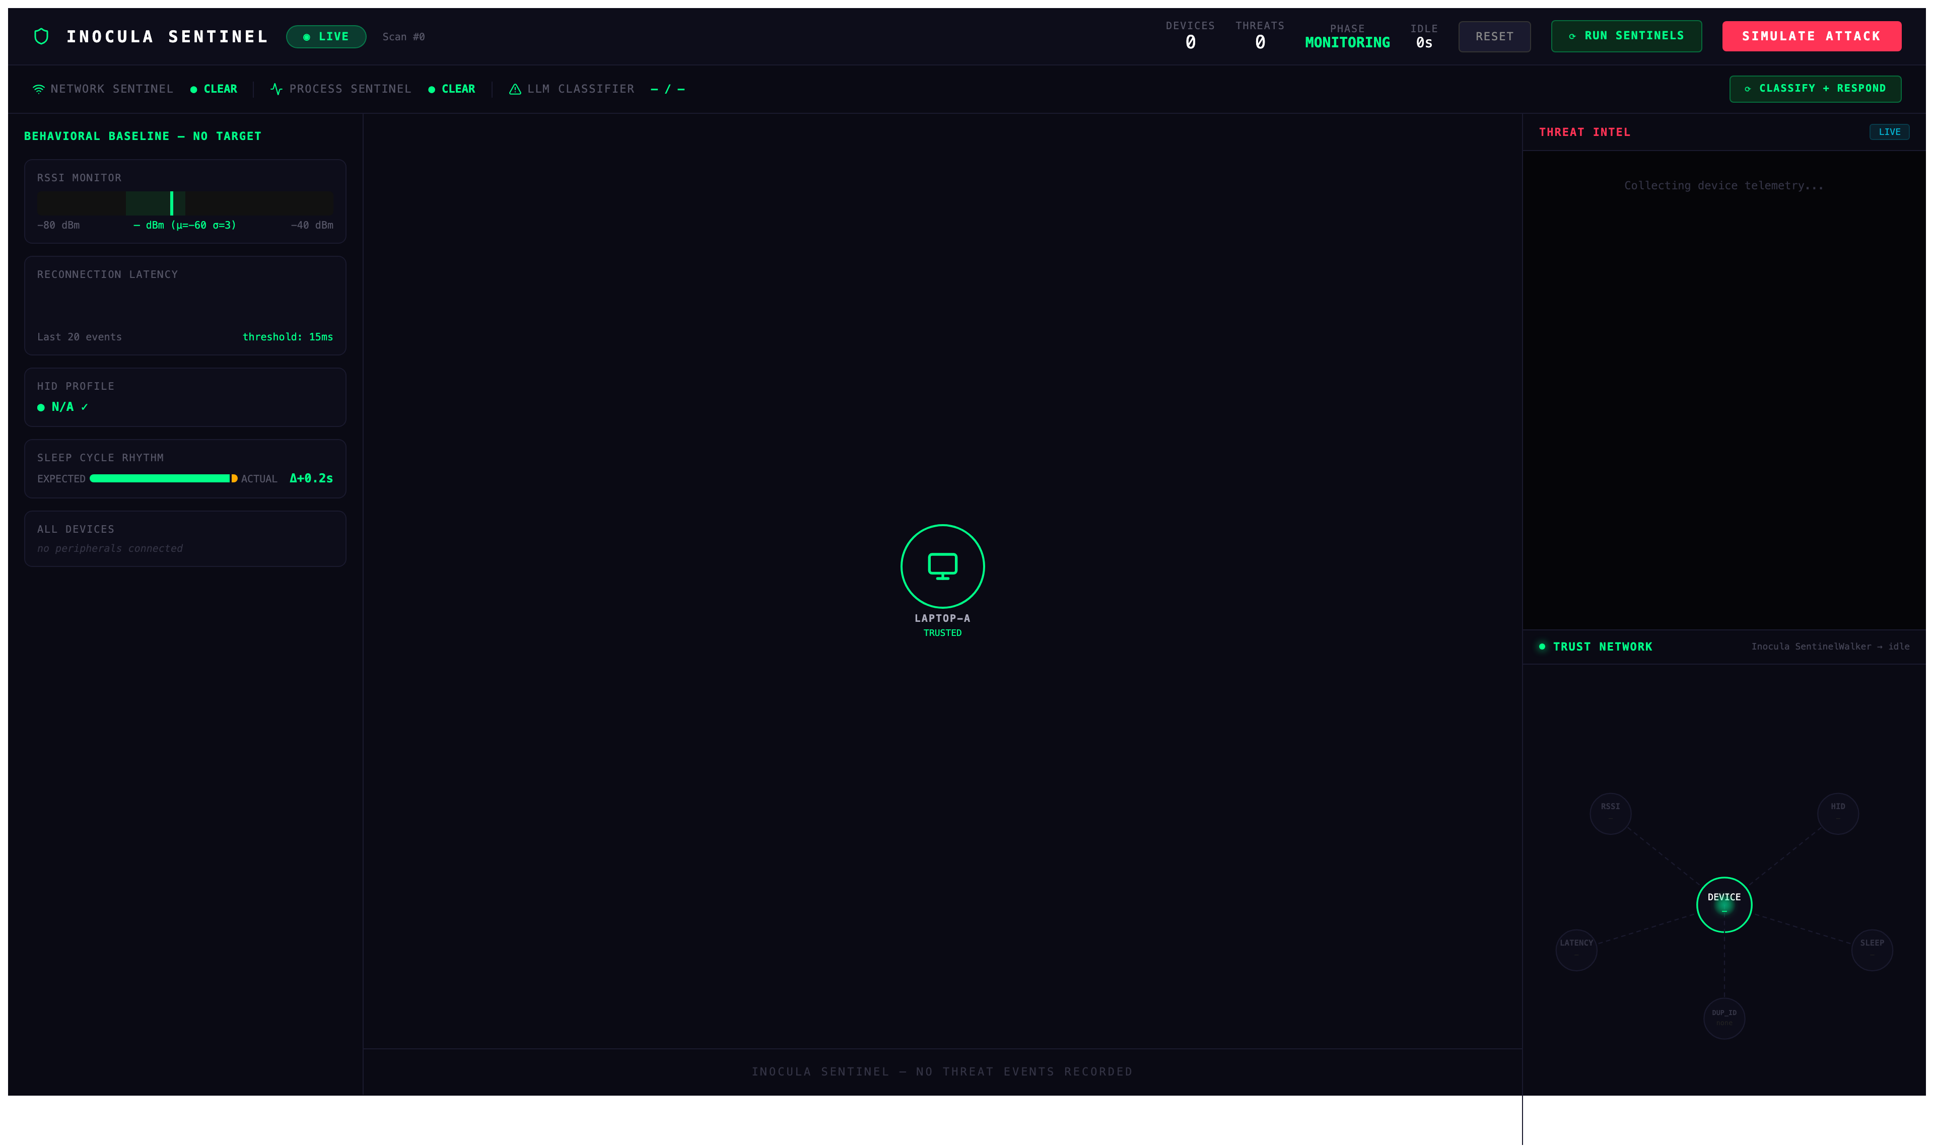Click the RSSI Monitor signal gauge

click(x=185, y=203)
